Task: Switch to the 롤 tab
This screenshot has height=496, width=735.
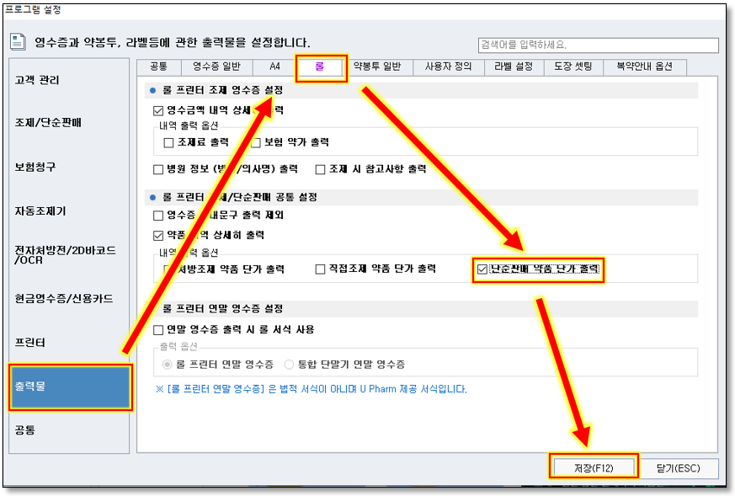Action: [x=320, y=67]
